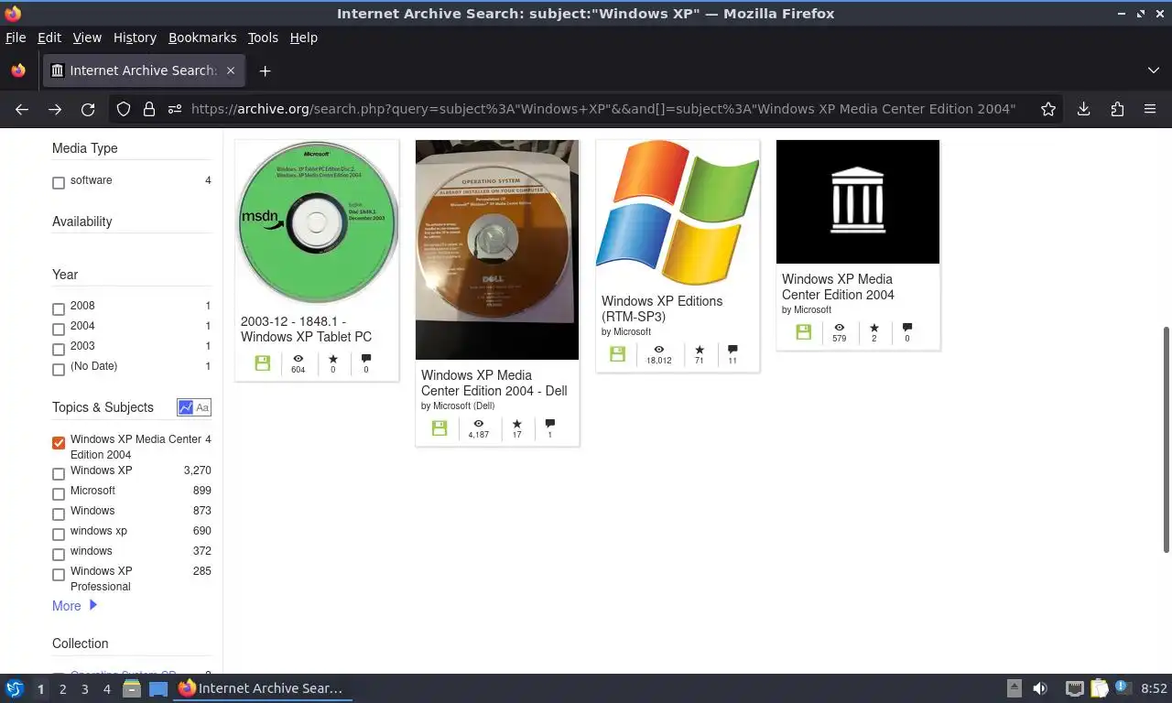Open the taskbar start menu icon
Screen dimensions: 1172x703
point(15,688)
